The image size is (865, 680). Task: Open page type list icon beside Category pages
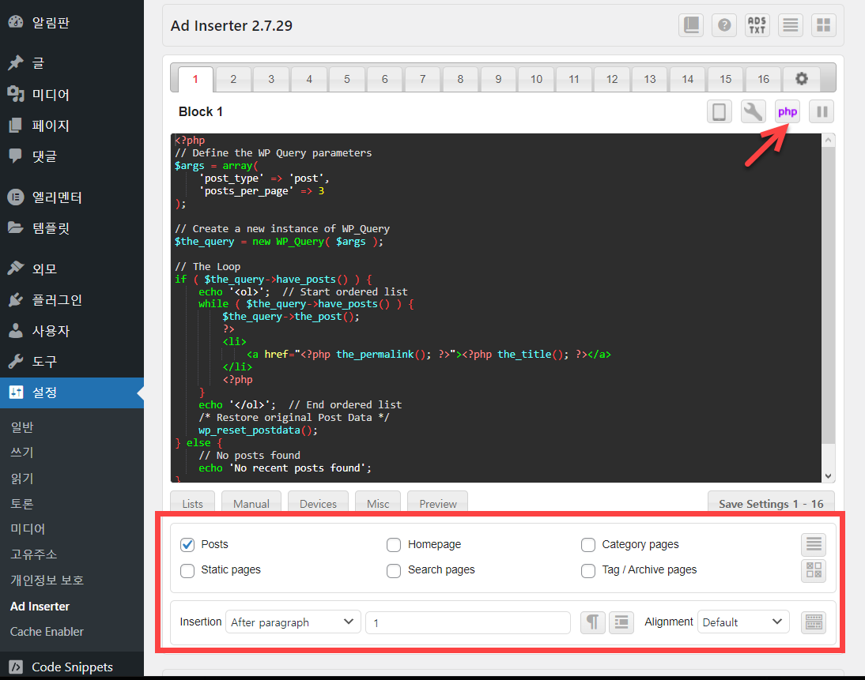814,544
